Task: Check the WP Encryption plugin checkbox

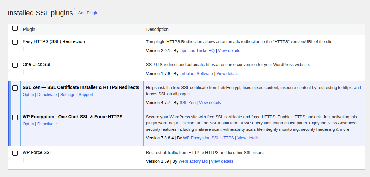Action: (15, 117)
